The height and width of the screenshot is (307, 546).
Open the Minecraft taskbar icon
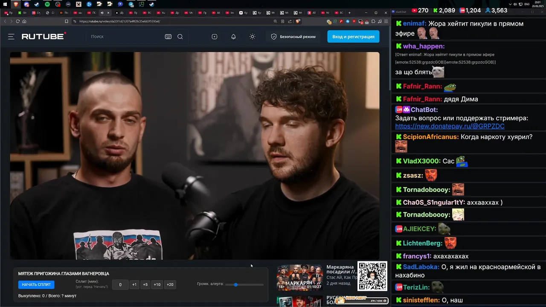(x=78, y=4)
